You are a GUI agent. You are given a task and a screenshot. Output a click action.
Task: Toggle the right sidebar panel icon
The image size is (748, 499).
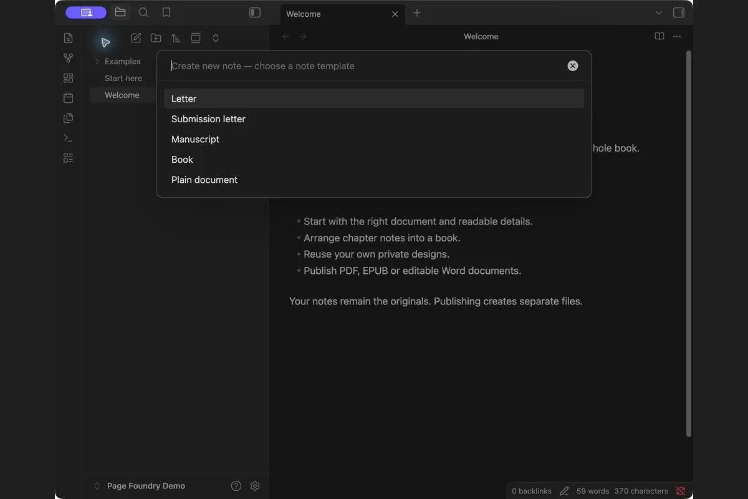(679, 12)
